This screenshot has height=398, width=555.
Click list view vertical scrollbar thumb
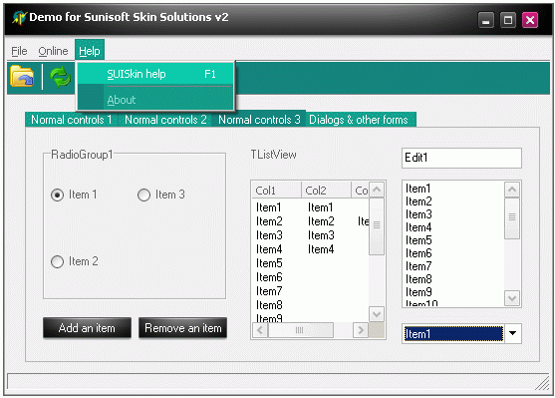[x=377, y=226]
